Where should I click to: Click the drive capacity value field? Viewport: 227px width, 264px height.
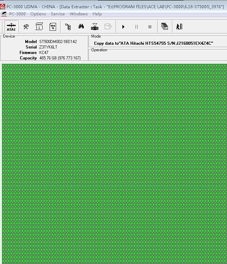(x=60, y=58)
